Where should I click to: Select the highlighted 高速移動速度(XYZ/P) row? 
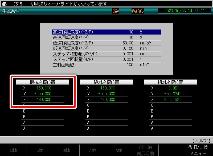tap(106, 32)
